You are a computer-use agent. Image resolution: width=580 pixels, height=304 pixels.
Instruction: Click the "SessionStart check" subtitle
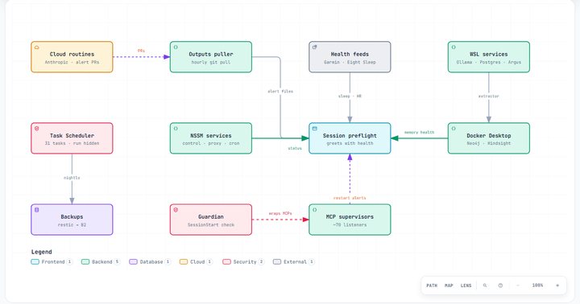211,224
